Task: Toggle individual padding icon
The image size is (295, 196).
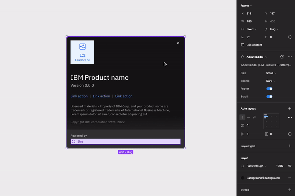Action: pos(290,134)
